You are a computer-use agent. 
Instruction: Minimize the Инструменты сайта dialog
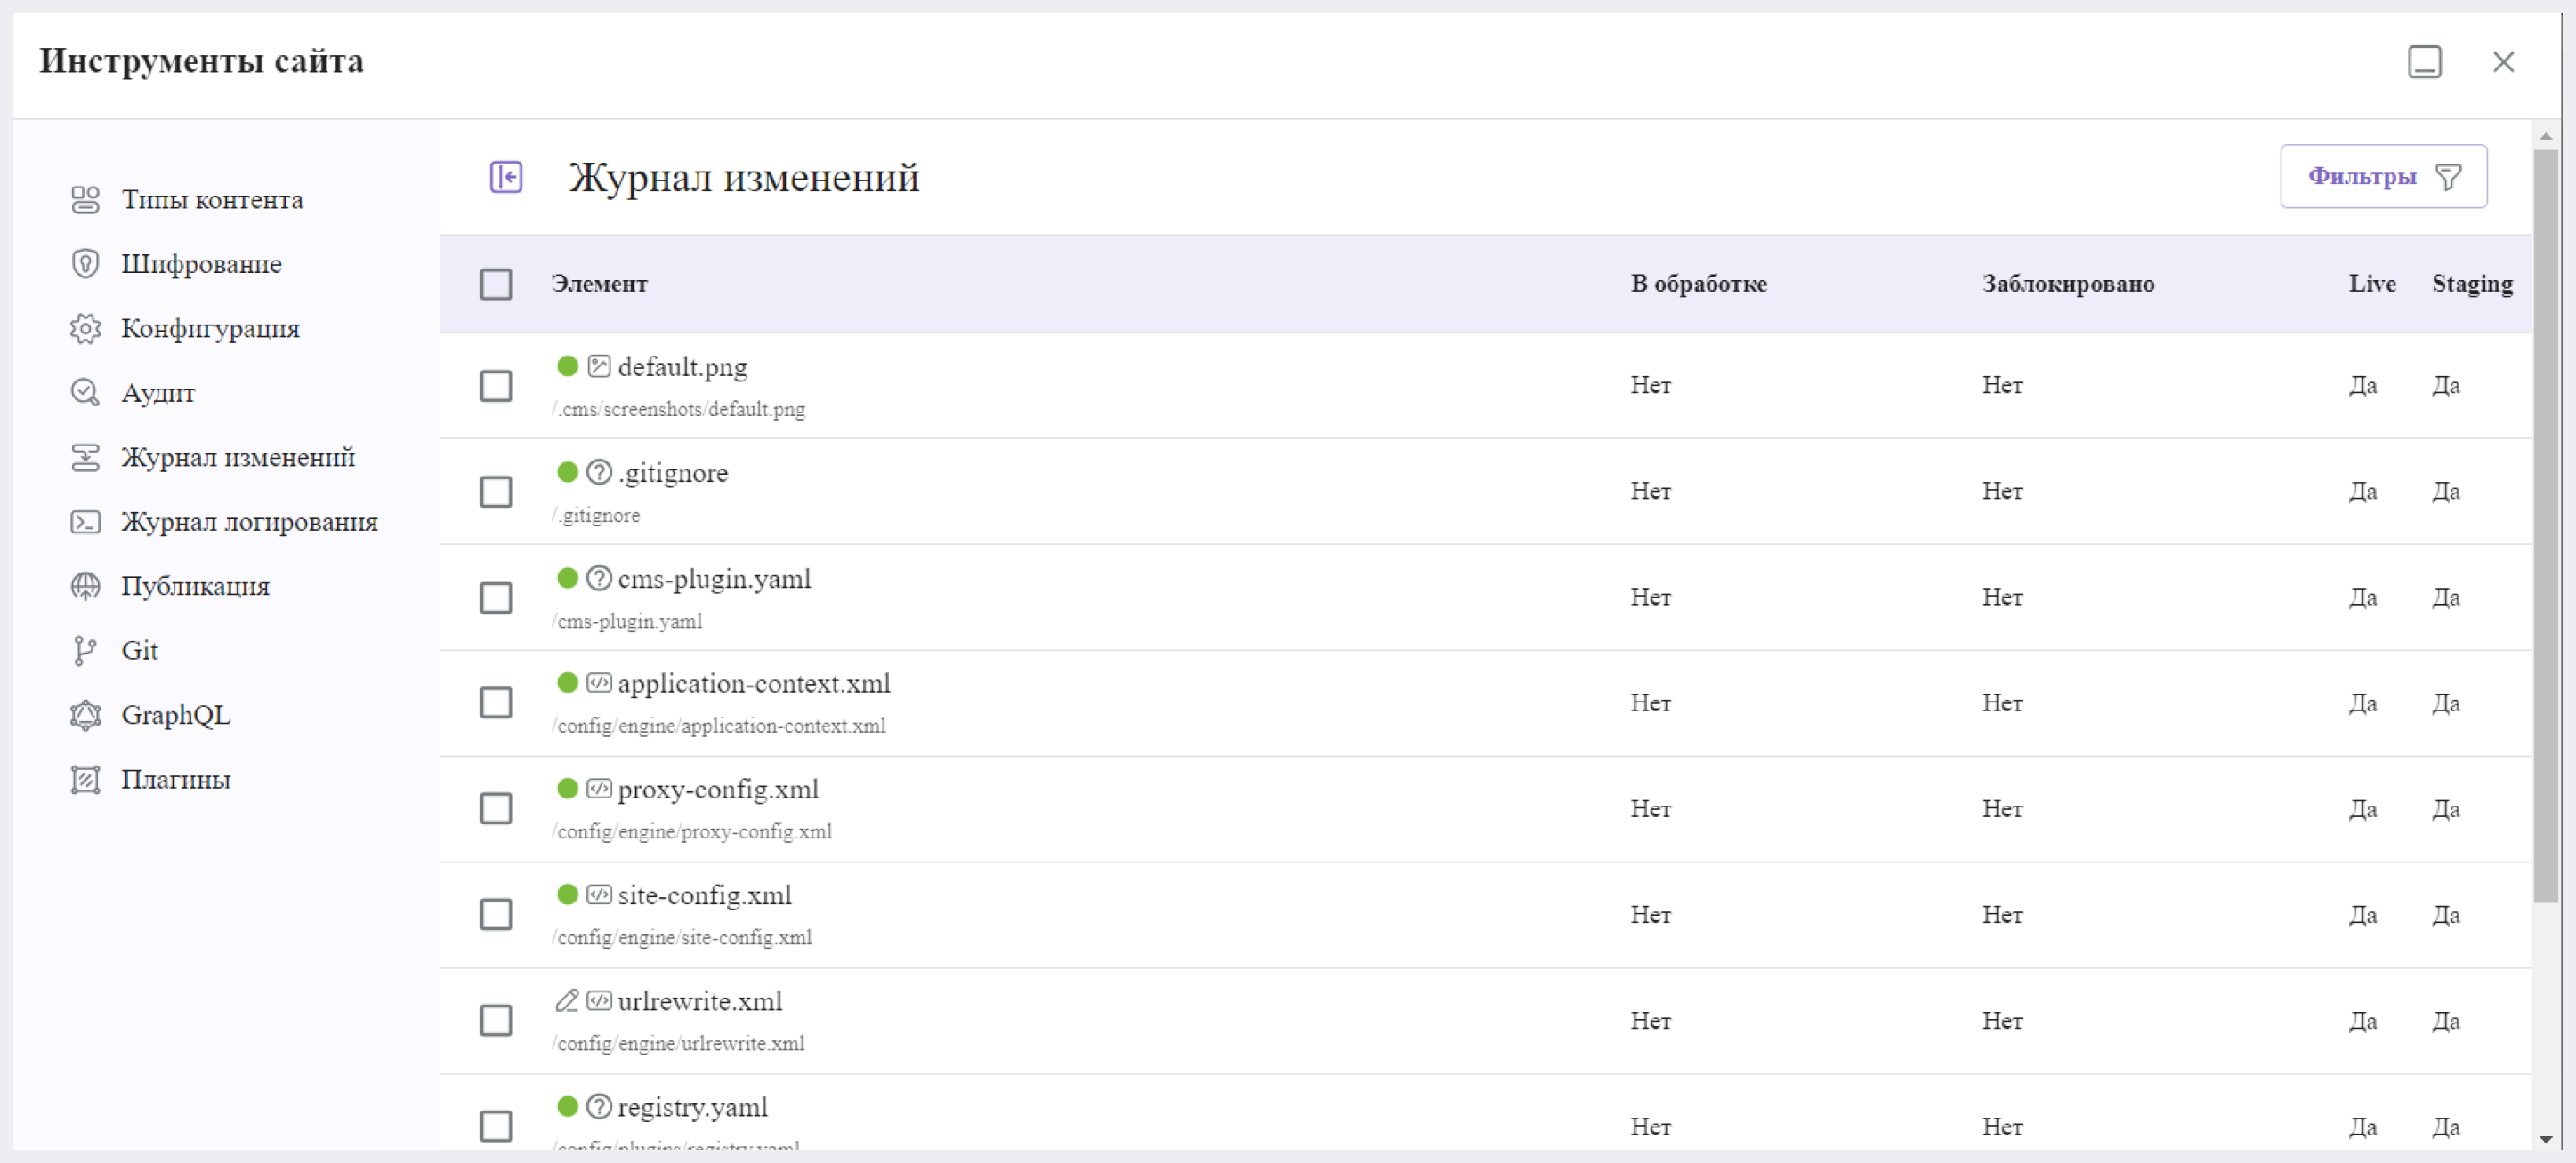pos(2424,62)
